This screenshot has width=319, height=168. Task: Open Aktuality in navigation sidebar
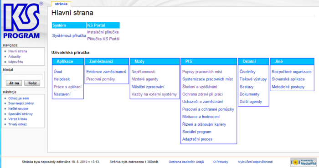(14, 57)
